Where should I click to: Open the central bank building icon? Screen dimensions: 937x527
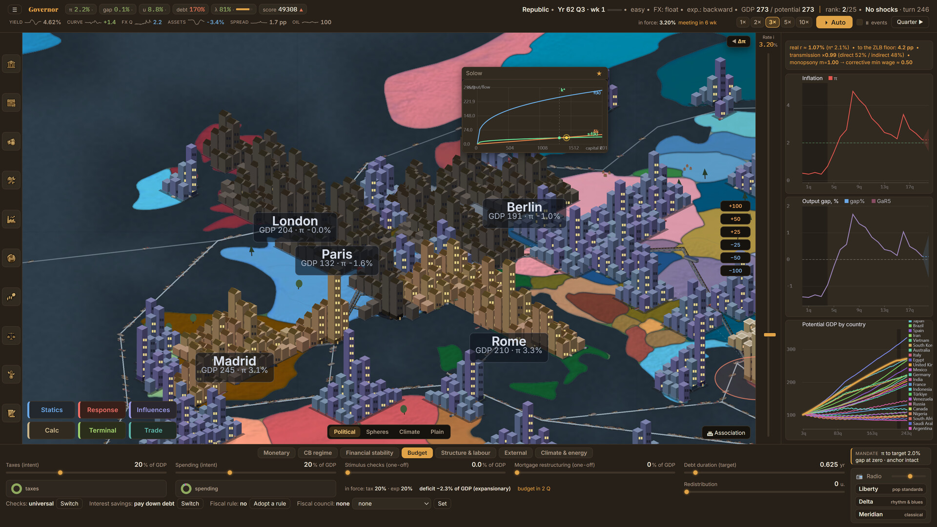pos(11,64)
